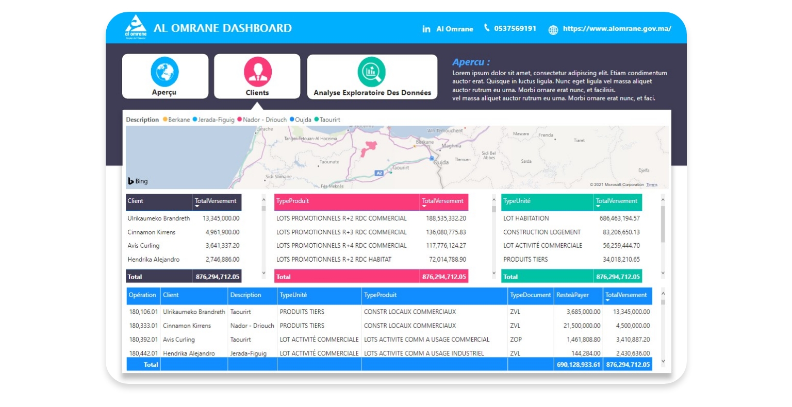Select the Ulrikaumeko Brandreth row in Client table

click(159, 218)
